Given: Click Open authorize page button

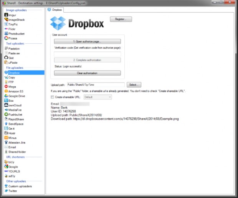Looking at the screenshot, I should point(88,41).
